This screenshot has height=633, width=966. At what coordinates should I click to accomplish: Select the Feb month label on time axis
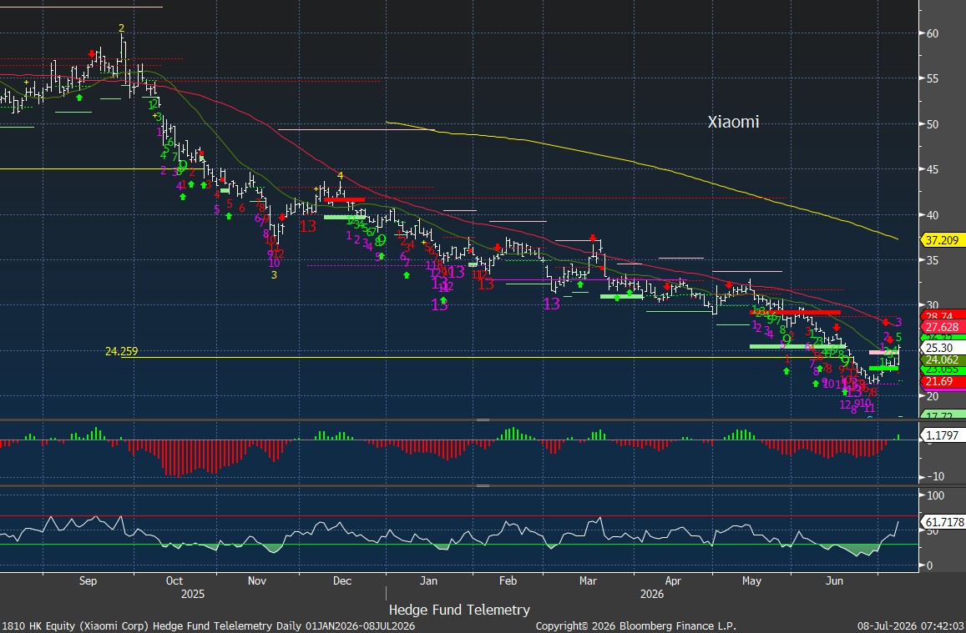[508, 580]
